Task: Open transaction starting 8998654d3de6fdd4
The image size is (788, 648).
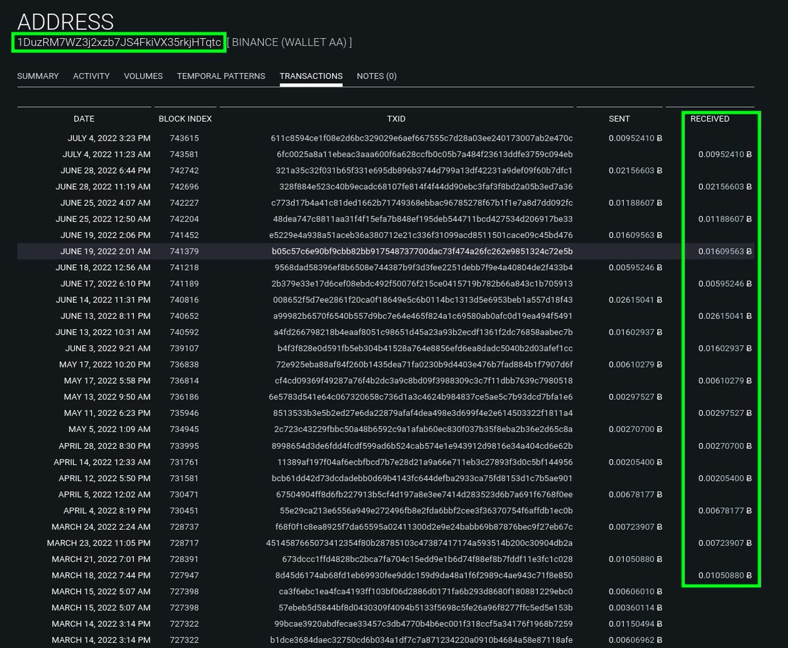Action: (x=422, y=446)
